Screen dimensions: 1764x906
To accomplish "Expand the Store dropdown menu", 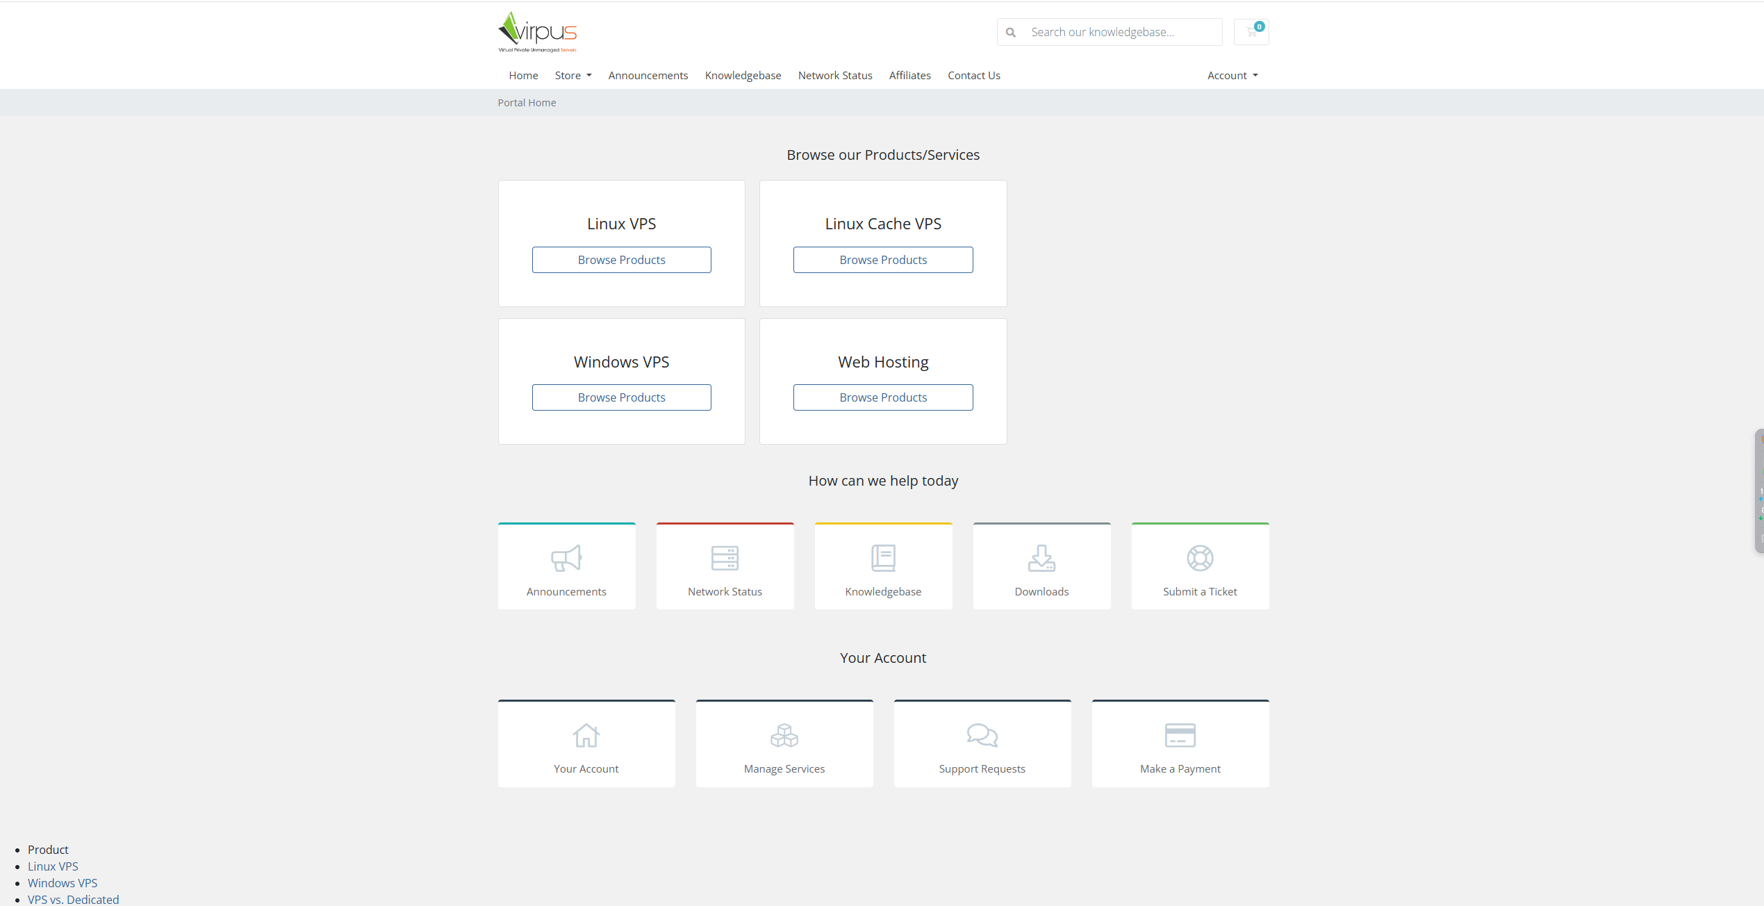I will tap(573, 75).
